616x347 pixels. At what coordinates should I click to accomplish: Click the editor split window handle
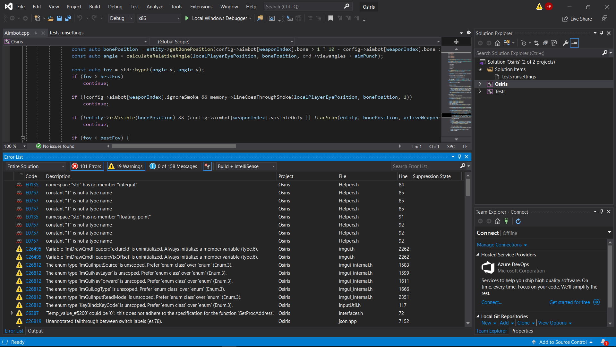point(456,42)
